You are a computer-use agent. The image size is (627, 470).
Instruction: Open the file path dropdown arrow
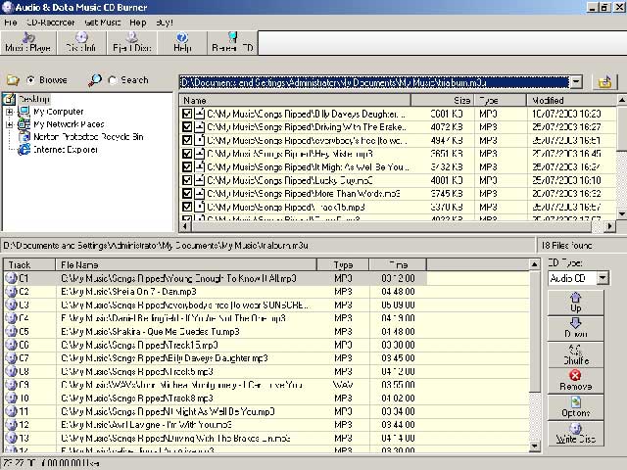576,82
